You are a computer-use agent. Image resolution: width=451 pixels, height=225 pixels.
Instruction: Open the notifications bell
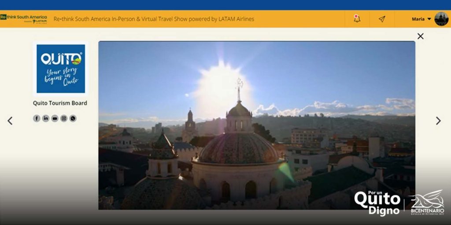click(x=357, y=19)
